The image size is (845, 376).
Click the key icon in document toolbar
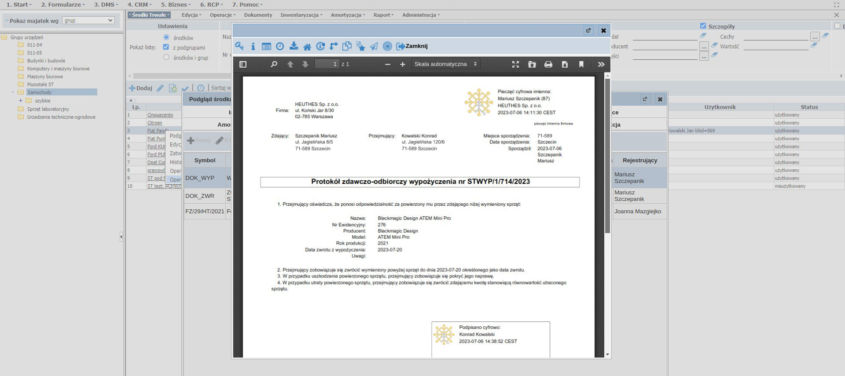(239, 46)
